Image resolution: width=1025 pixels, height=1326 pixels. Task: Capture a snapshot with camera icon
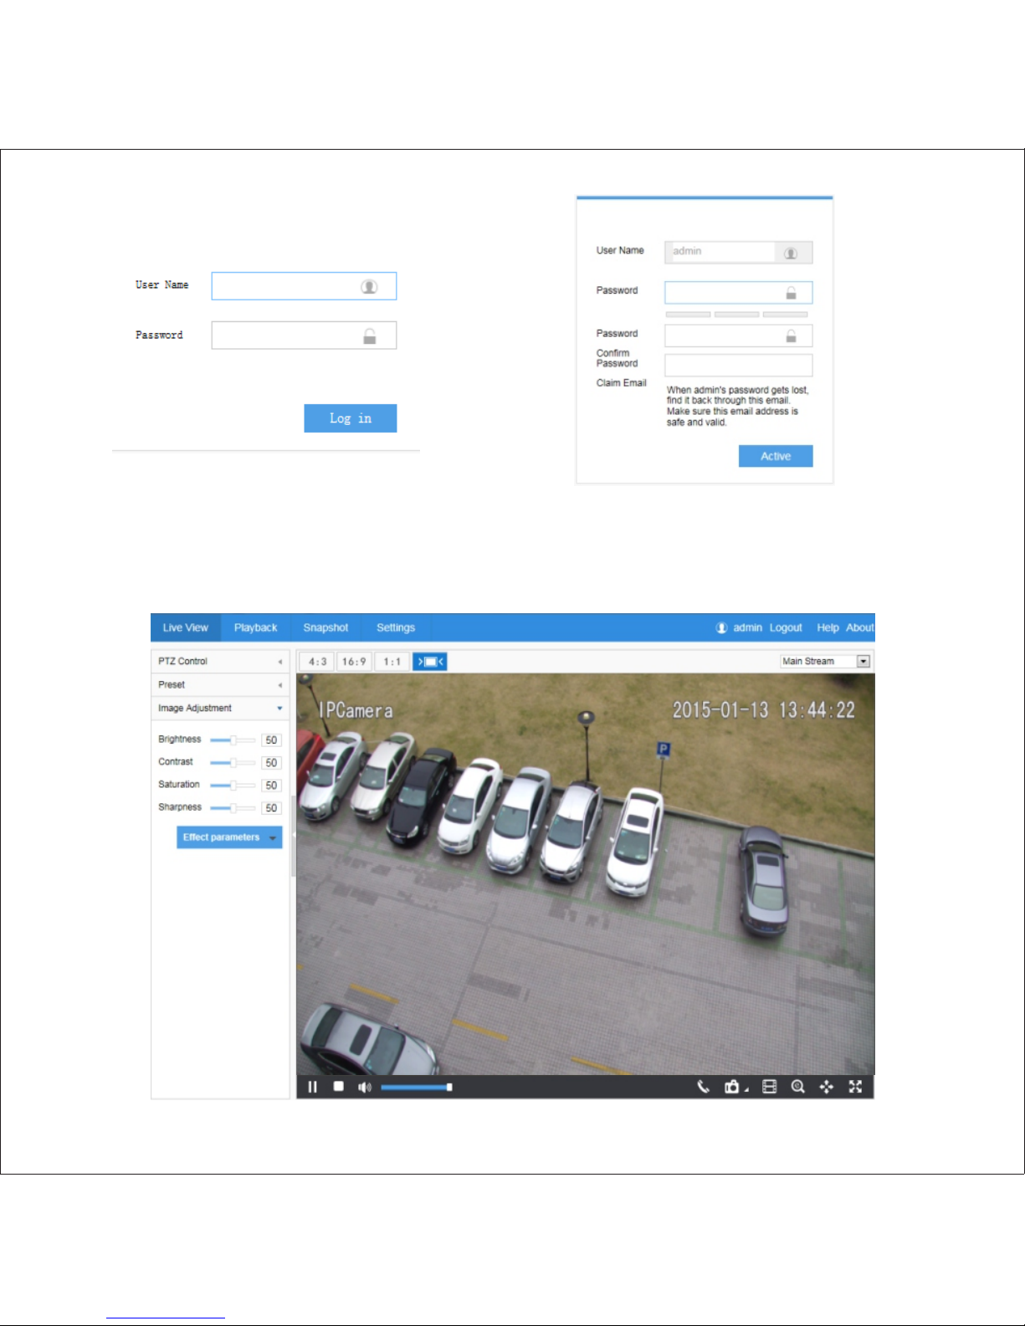click(x=734, y=1087)
